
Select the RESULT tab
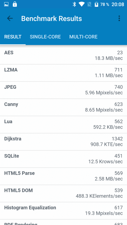pyautogui.click(x=13, y=37)
